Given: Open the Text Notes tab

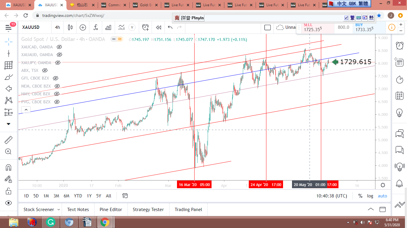Looking at the screenshot, I should click(x=78, y=210).
